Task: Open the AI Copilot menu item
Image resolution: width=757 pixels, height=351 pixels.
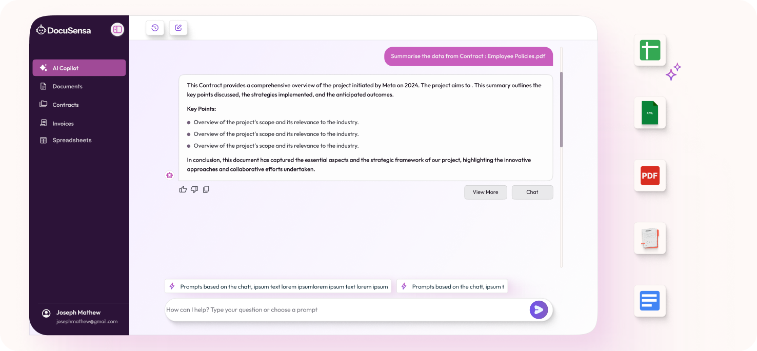Action: (79, 68)
